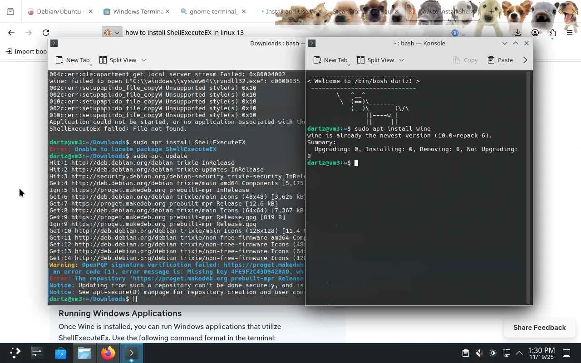
Task: Launch the Discover software store icon
Action: [61, 353]
